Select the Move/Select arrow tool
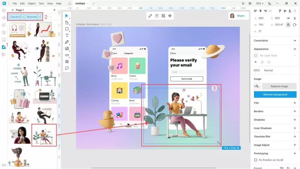This screenshot has width=300, height=169. 67,16
